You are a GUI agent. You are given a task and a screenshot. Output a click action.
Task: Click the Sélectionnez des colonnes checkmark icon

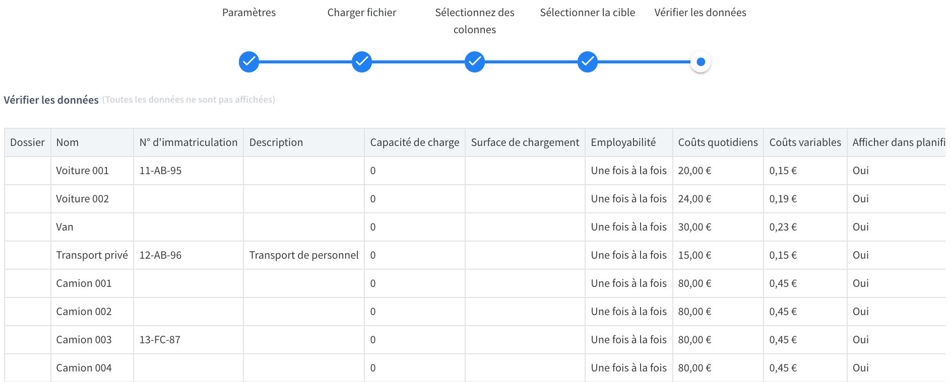click(475, 62)
